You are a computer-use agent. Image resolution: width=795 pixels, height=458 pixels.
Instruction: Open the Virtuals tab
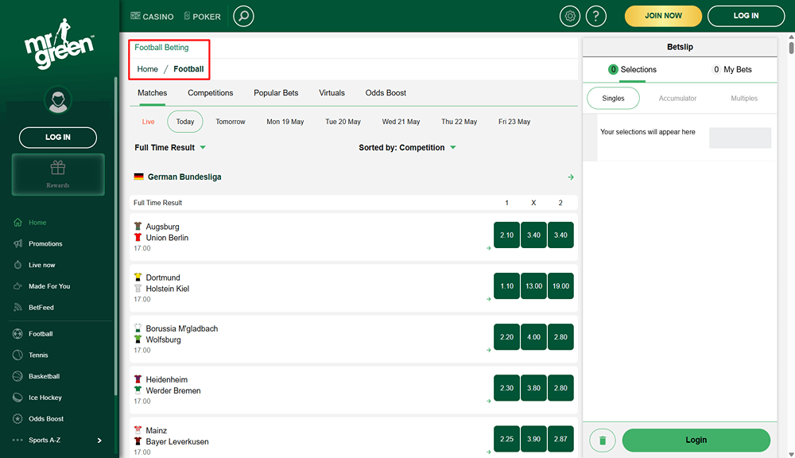pyautogui.click(x=332, y=93)
